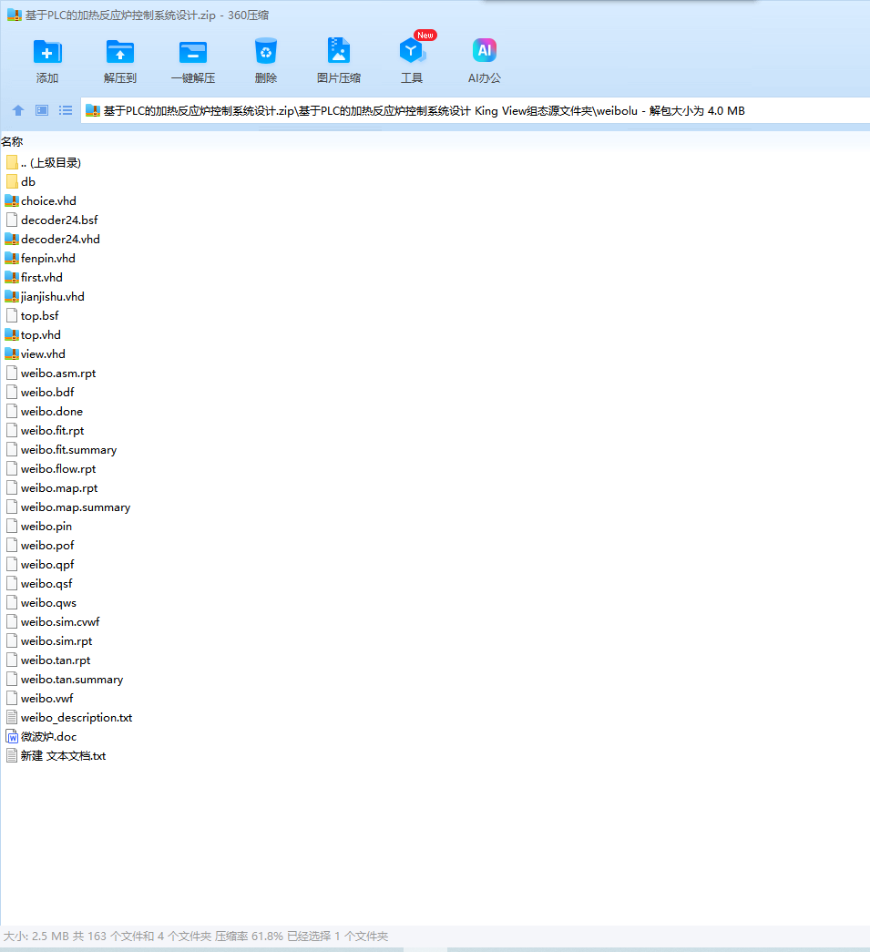The image size is (870, 952).
Task: Click the view.vhd file icon
Action: 12,354
